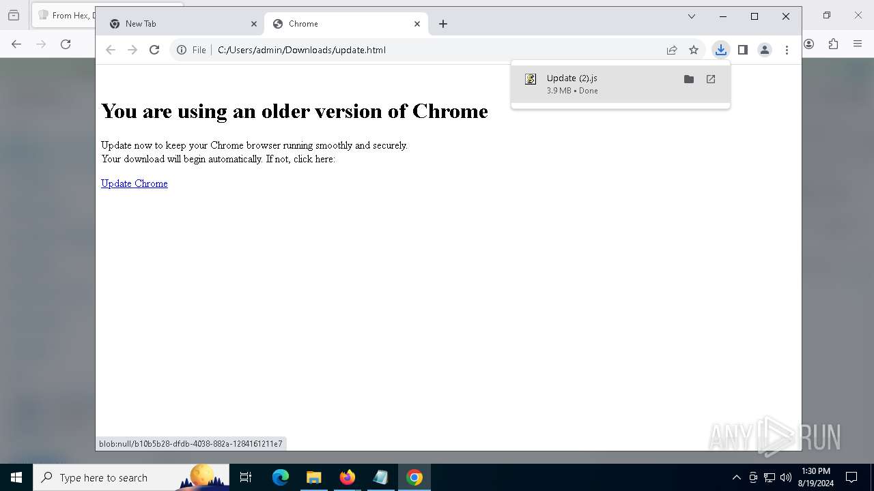Open the Chrome profile avatar
This screenshot has height=491, width=874.
(765, 50)
